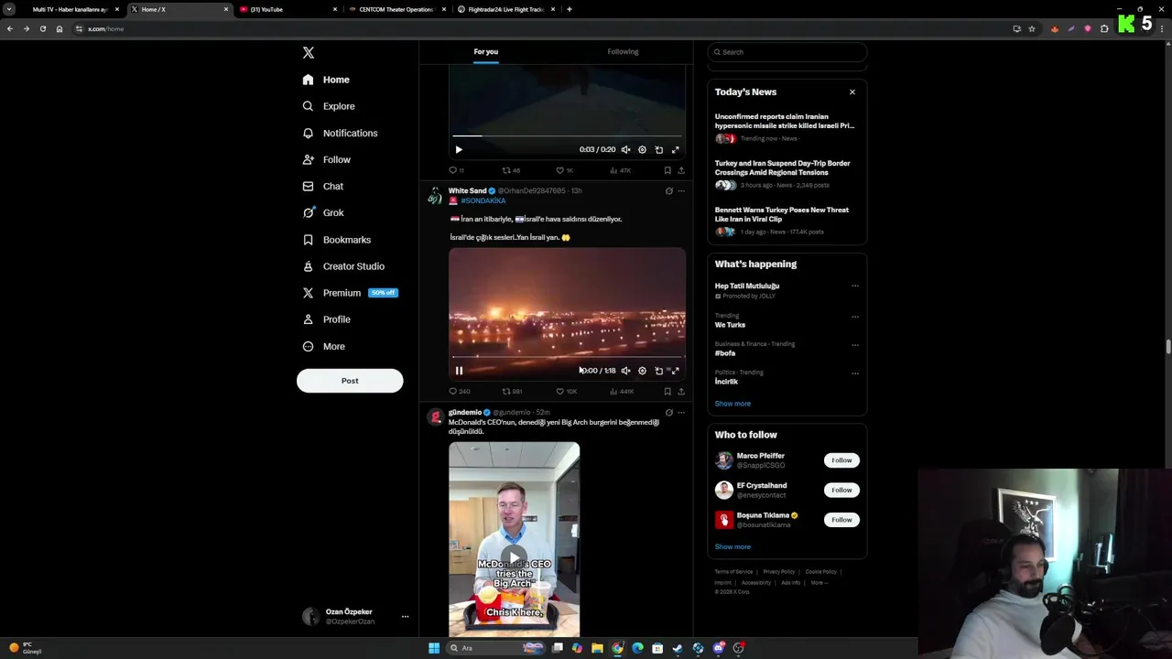The height and width of the screenshot is (659, 1172).
Task: Show more under What's happening
Action: pos(732,404)
